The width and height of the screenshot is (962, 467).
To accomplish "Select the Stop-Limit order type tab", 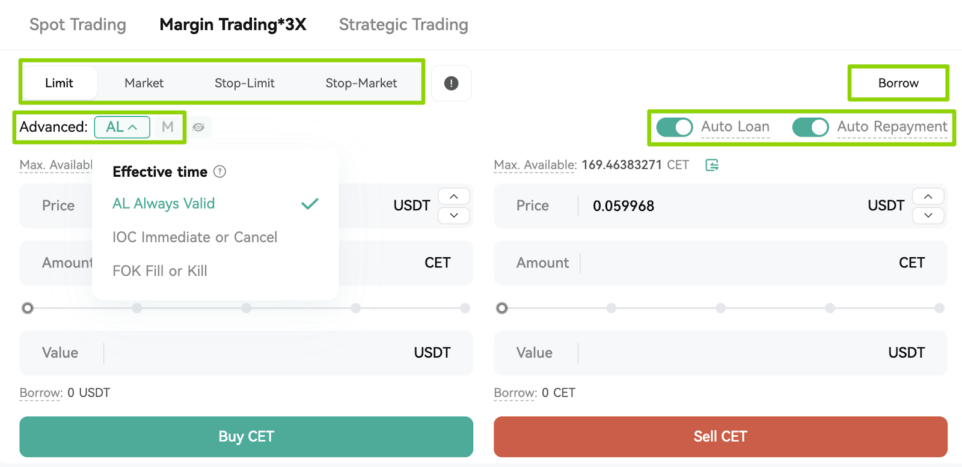I will point(245,83).
